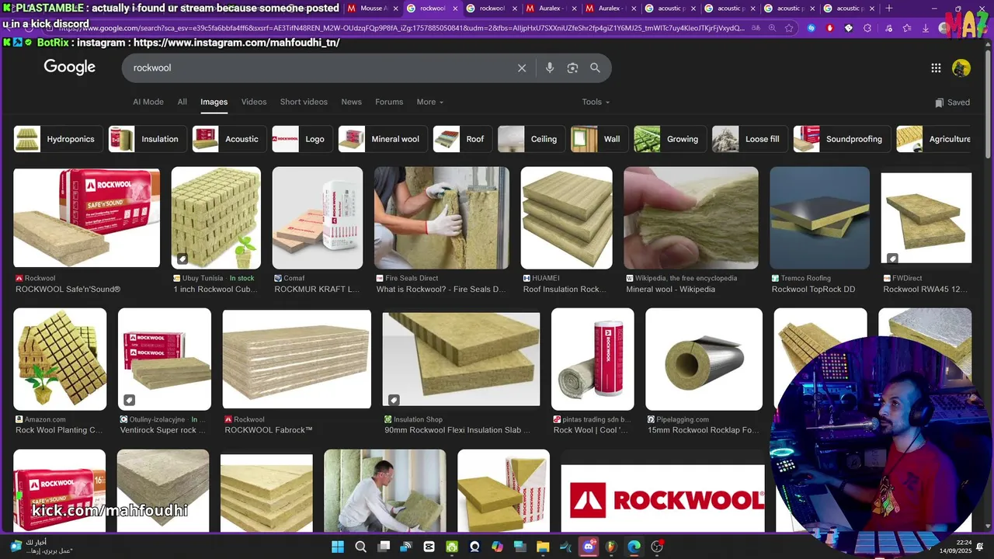Filter images by Mineral wool chip
Viewport: 994px width, 559px height.
click(383, 139)
